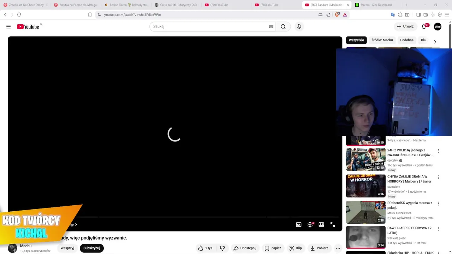This screenshot has height=254, width=452.
Task: Switch to Boskie Ziarno tab
Action: point(126,5)
